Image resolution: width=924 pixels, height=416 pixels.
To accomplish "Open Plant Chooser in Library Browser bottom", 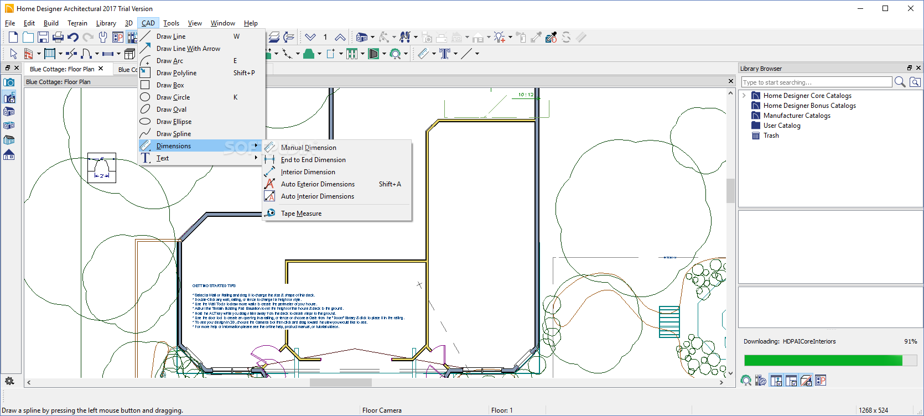I will tap(746, 380).
